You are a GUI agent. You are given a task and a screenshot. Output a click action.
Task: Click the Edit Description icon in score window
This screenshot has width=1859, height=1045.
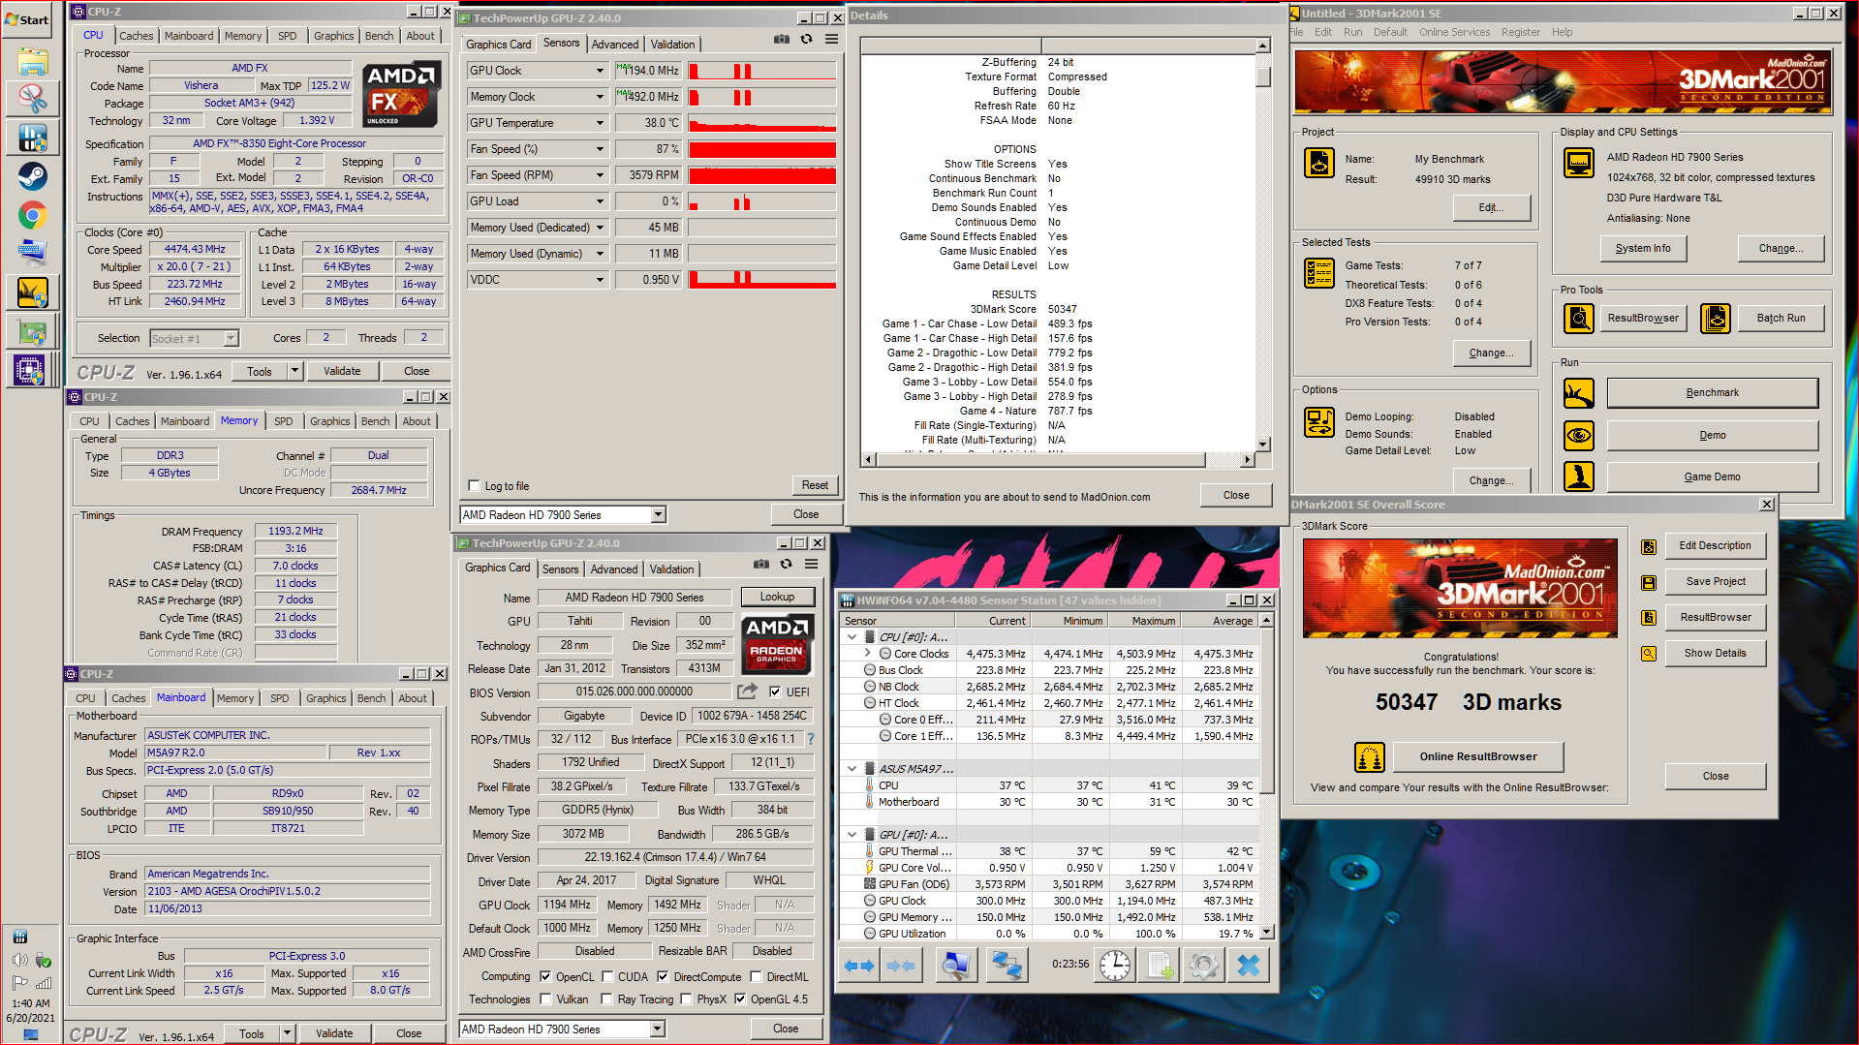(1649, 546)
